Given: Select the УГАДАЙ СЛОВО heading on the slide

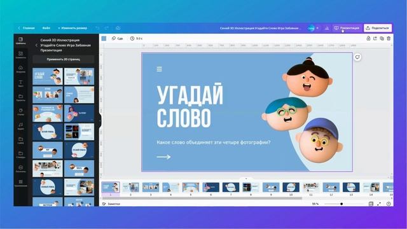Looking at the screenshot, I should 190,106.
